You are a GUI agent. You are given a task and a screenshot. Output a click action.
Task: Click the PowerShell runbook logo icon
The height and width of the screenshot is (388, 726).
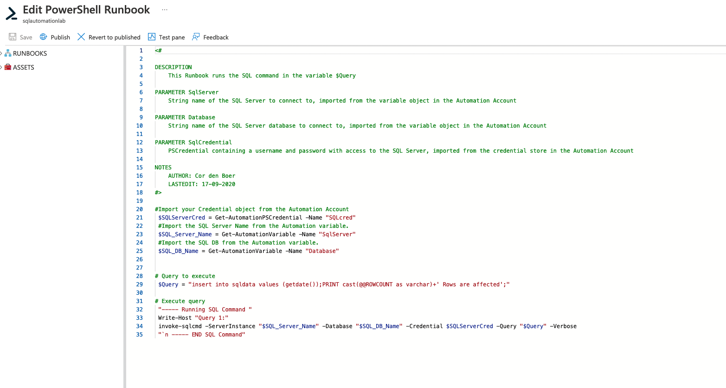point(11,13)
